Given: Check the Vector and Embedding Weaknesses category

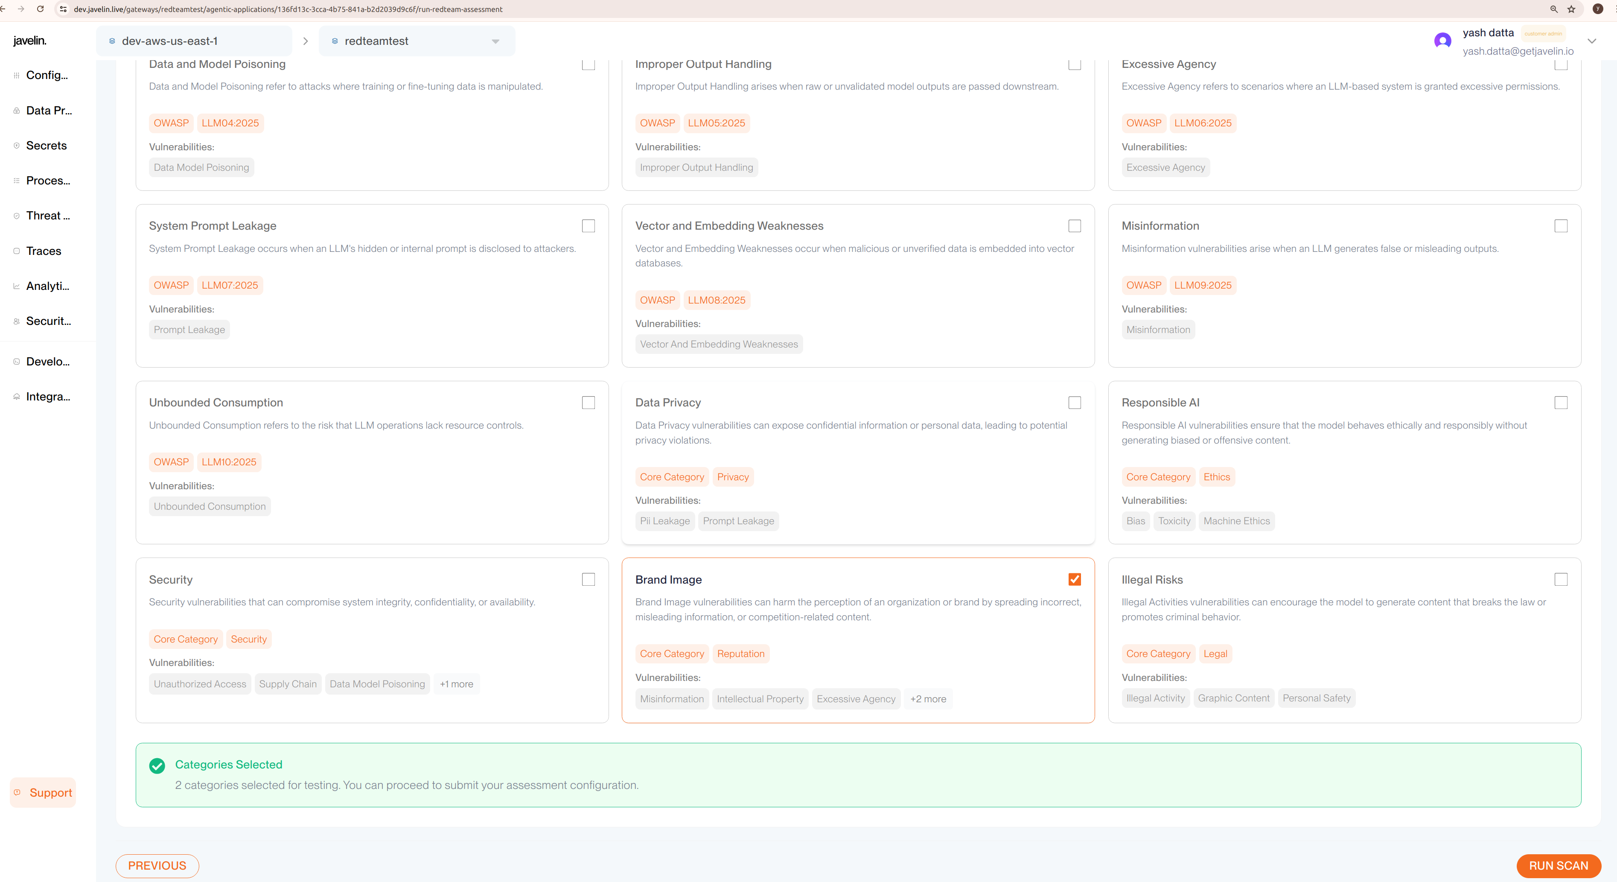Looking at the screenshot, I should [x=1075, y=226].
